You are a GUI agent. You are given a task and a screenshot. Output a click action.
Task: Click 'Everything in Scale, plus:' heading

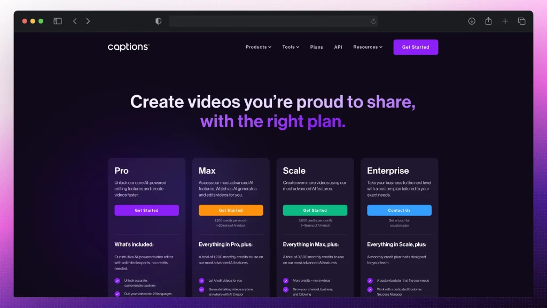396,244
